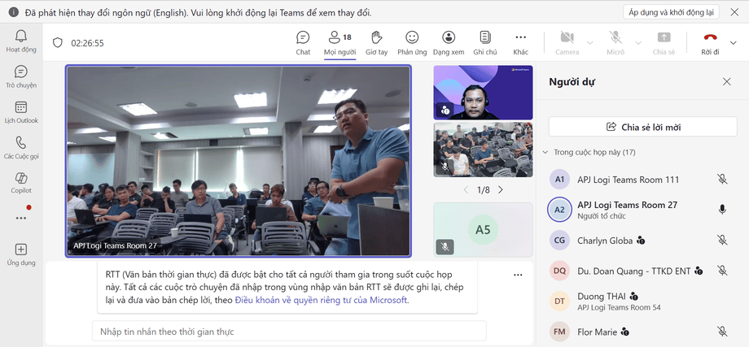Open Ghi chú meeting notes
The image size is (749, 347).
485,42
